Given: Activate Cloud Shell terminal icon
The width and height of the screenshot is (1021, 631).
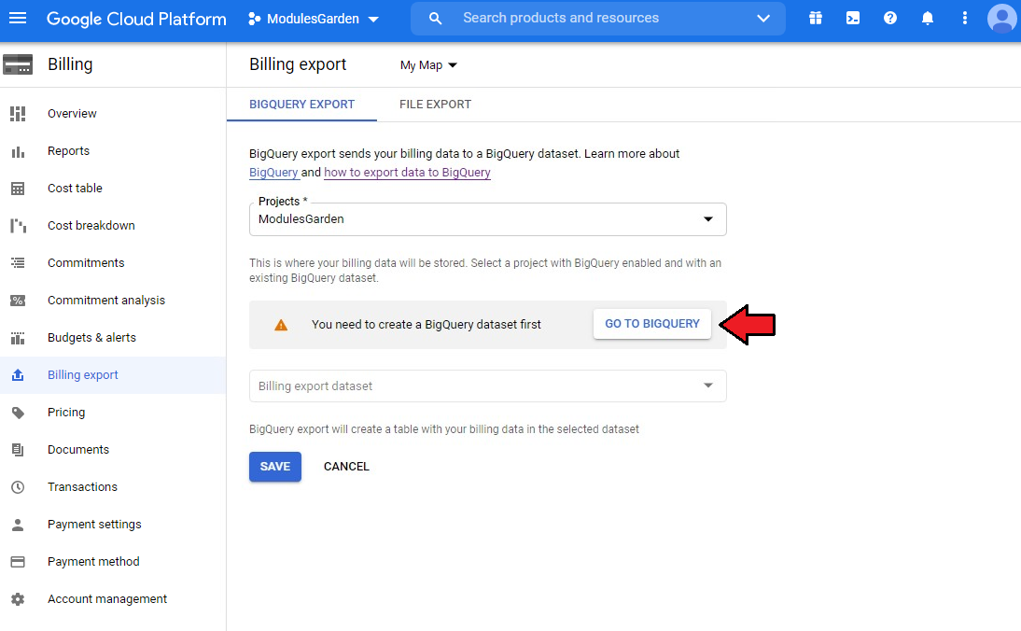Looking at the screenshot, I should pyautogui.click(x=852, y=19).
